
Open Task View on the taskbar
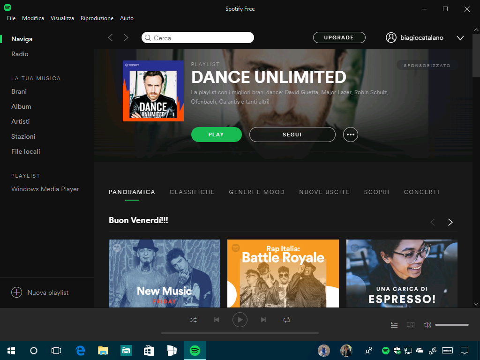click(x=56, y=351)
